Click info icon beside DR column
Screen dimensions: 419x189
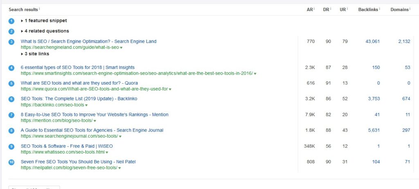click(331, 9)
